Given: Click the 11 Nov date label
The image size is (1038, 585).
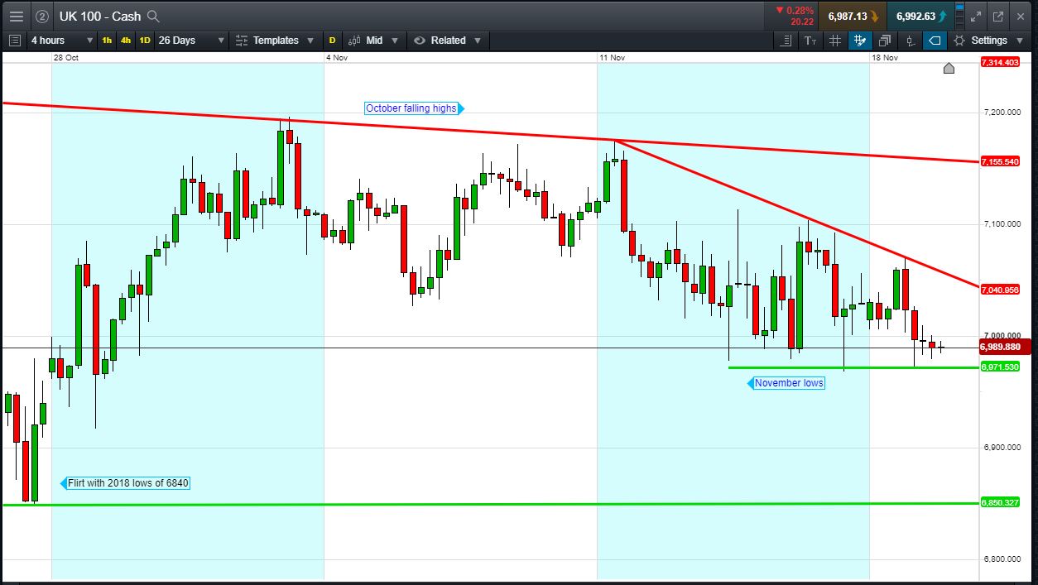Looking at the screenshot, I should click(x=613, y=57).
